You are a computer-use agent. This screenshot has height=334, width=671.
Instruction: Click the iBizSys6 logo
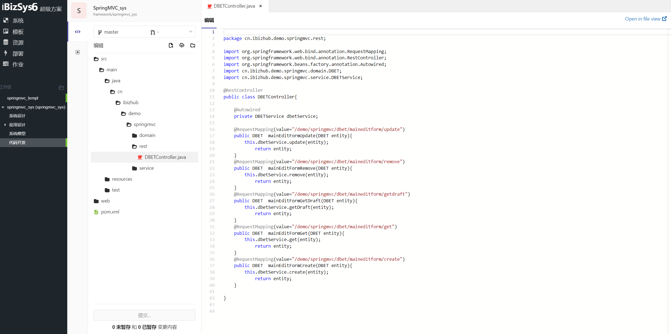(20, 7)
